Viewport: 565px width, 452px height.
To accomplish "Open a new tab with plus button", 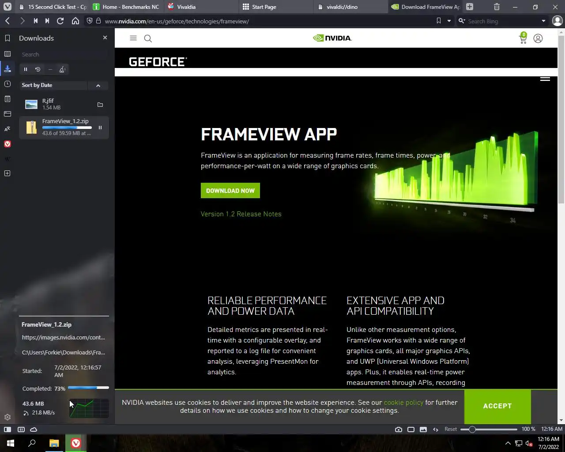I will pos(470,7).
